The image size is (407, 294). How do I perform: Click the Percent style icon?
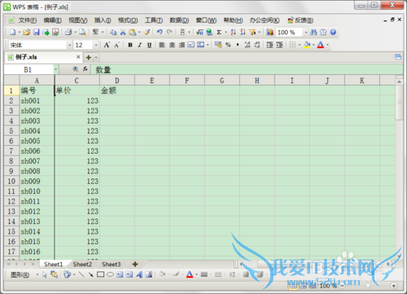[228, 45]
